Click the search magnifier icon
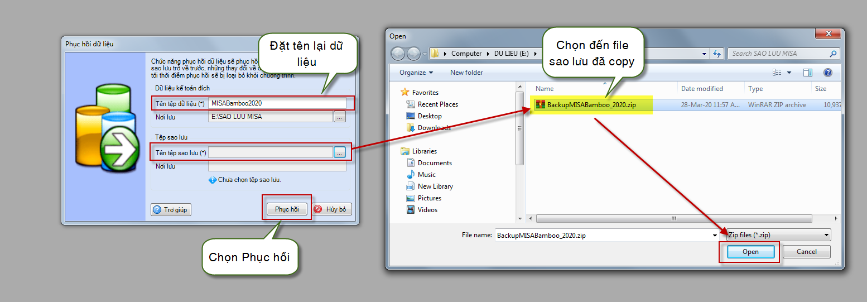867x302 pixels. (x=834, y=54)
